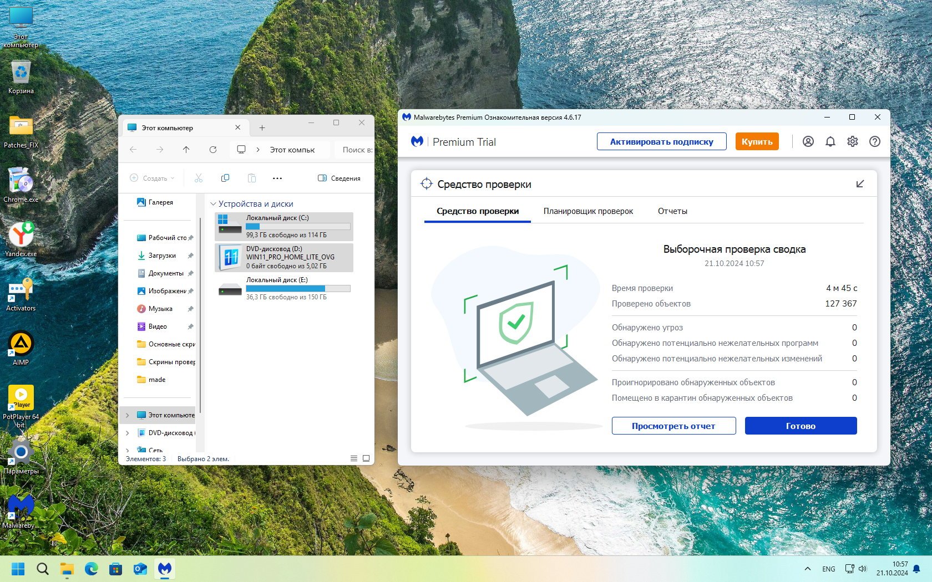Select the Yandex.exe desktop icon
This screenshot has width=932, height=582.
pos(21,240)
